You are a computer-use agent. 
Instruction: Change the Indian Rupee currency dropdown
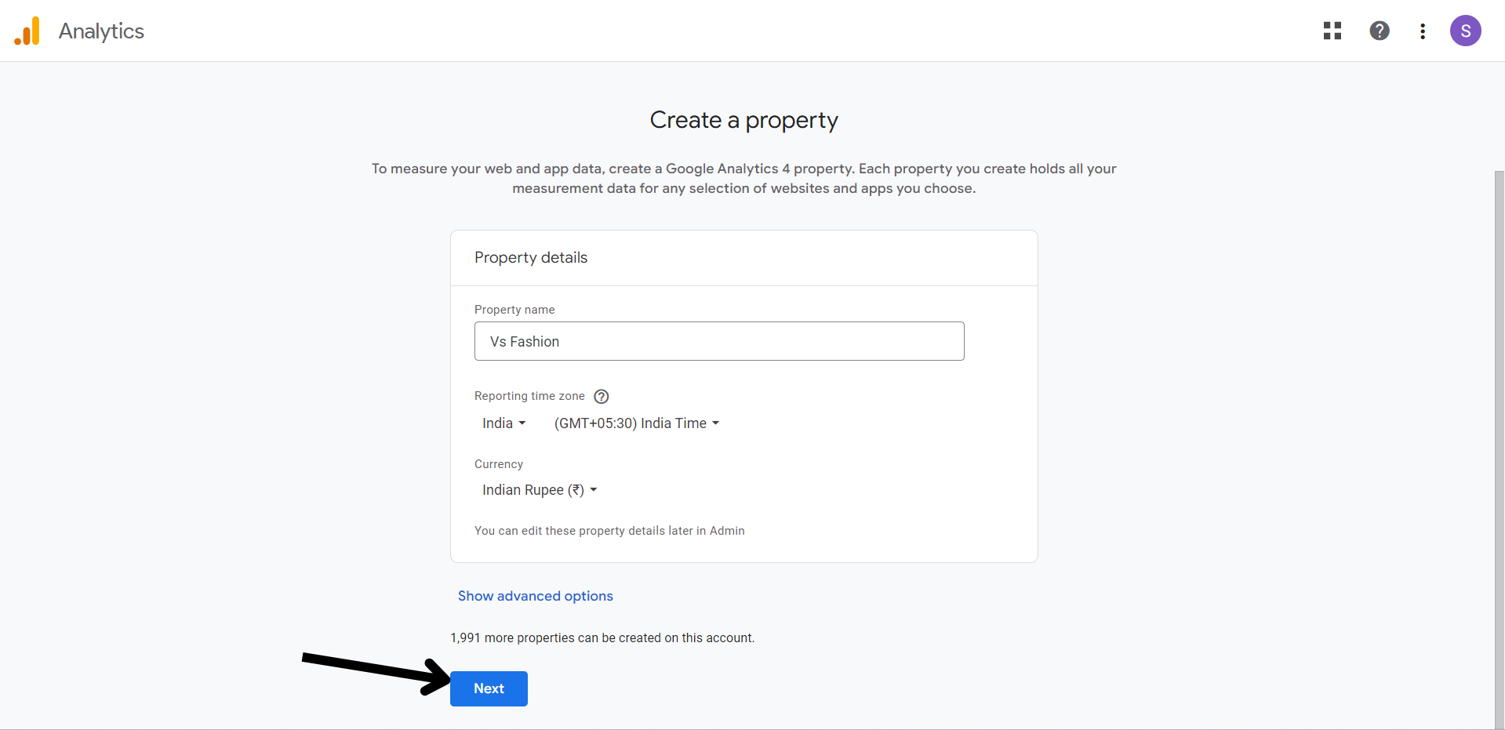[540, 490]
